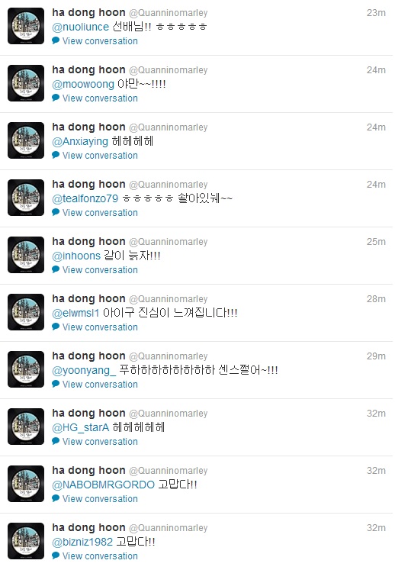Click speech bubble icon in @nuoliunce tweet
Screen dimensions: 395x570
[56, 40]
